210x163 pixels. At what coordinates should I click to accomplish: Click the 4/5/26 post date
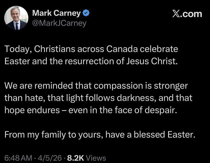pyautogui.click(x=52, y=158)
